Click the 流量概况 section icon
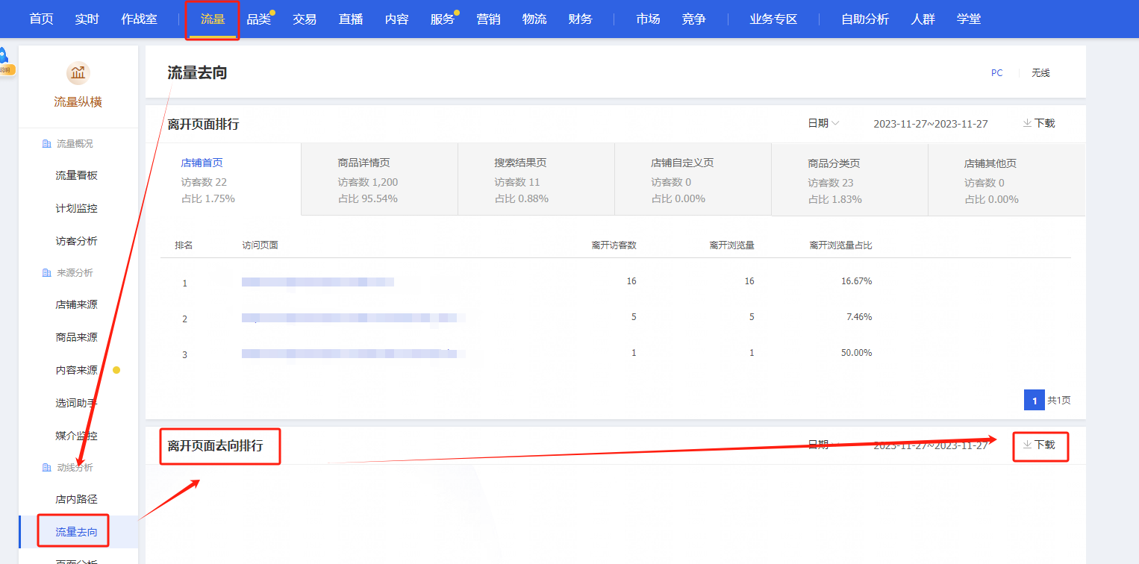Viewport: 1139px width, 564px height. point(46,144)
